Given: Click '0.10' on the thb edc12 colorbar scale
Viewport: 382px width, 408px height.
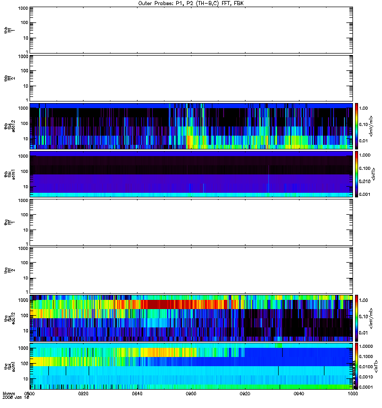Looking at the screenshot, I should 364,124.
